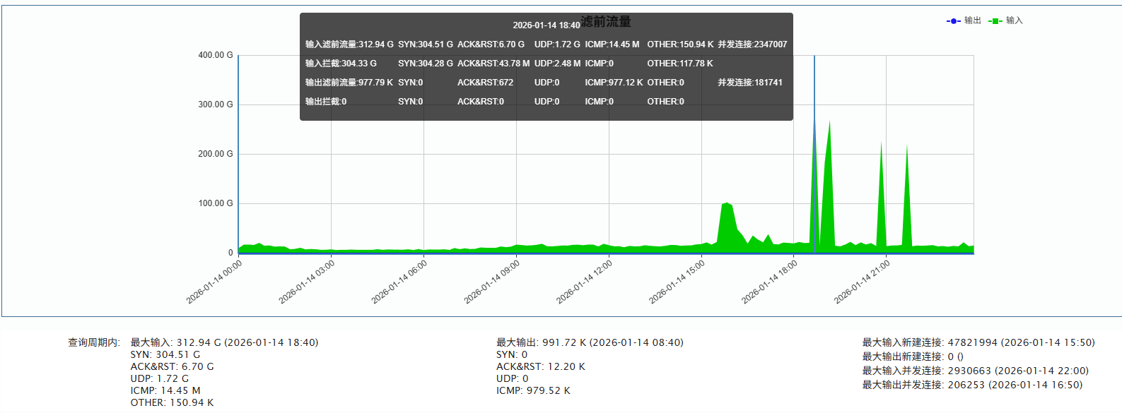Click the 滤前流量 chart title

[x=606, y=22]
